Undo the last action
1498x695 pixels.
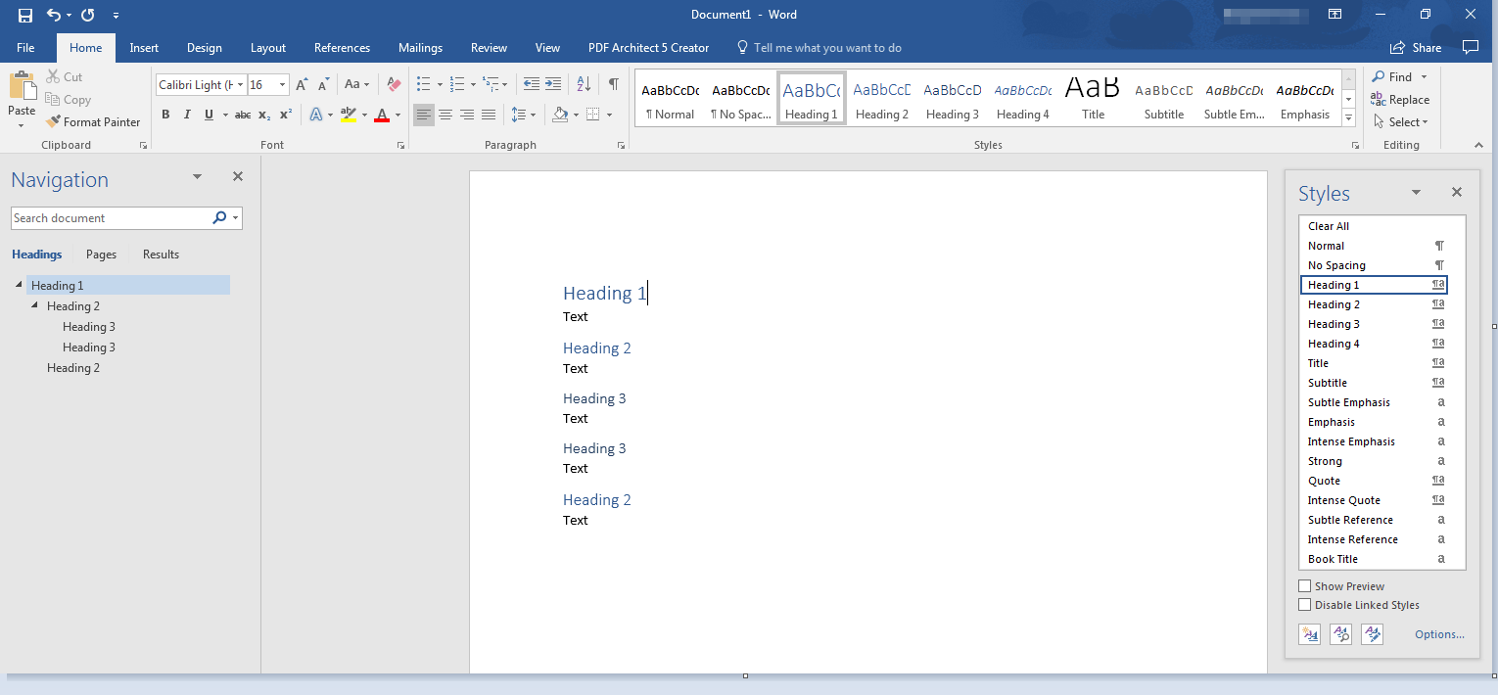pos(54,15)
